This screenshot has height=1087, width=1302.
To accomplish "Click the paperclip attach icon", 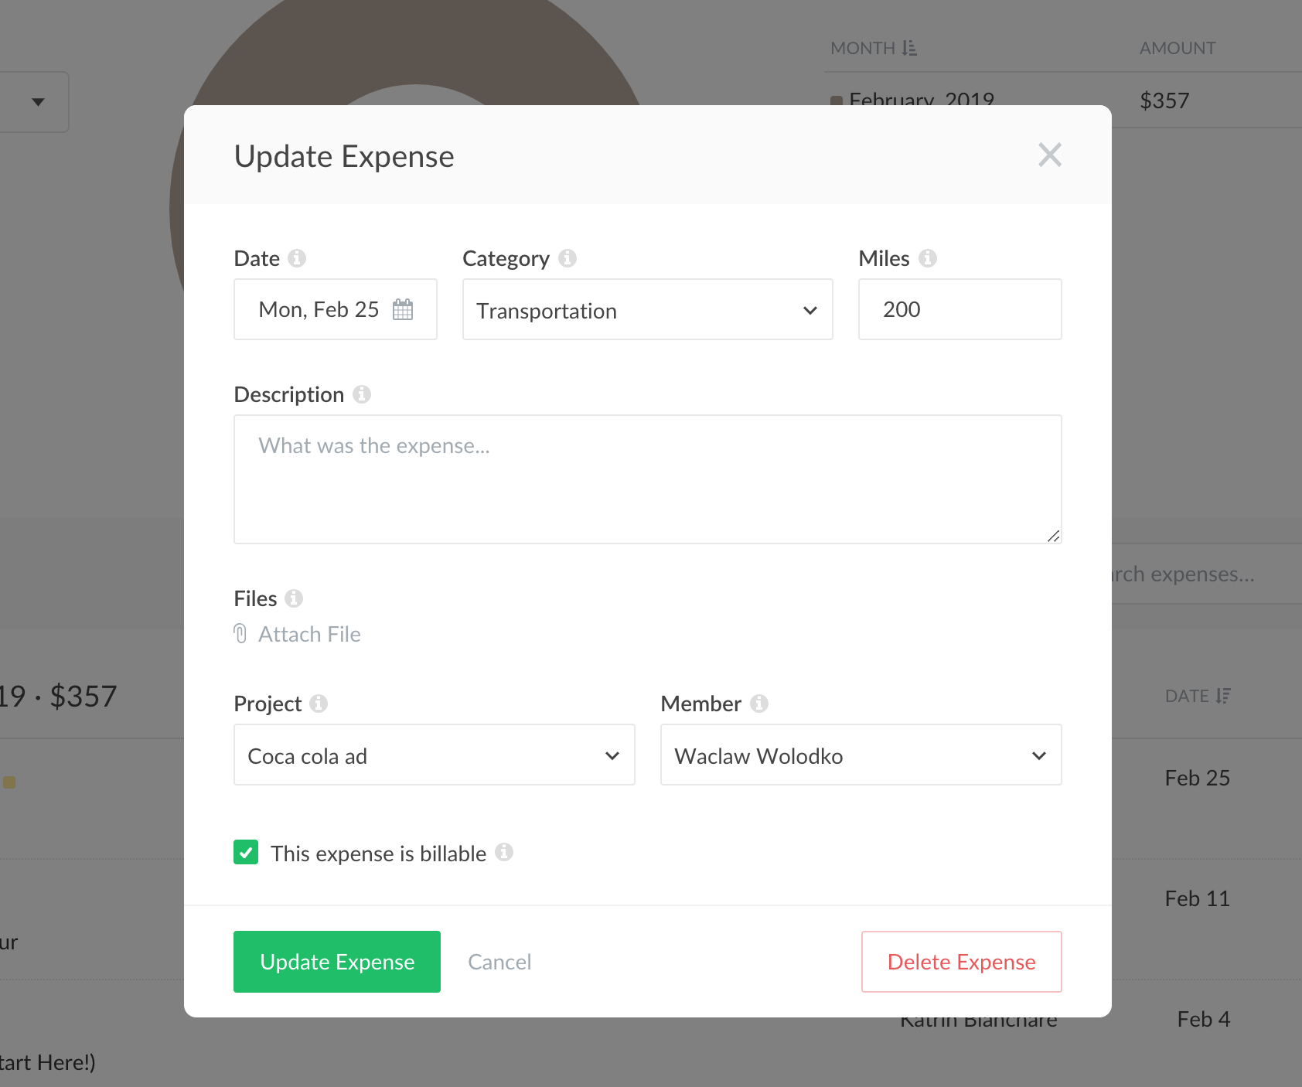I will pos(240,634).
